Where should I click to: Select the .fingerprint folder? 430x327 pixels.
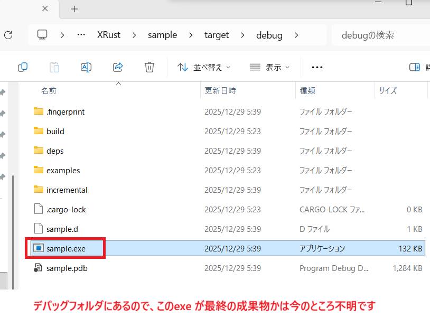click(x=65, y=111)
